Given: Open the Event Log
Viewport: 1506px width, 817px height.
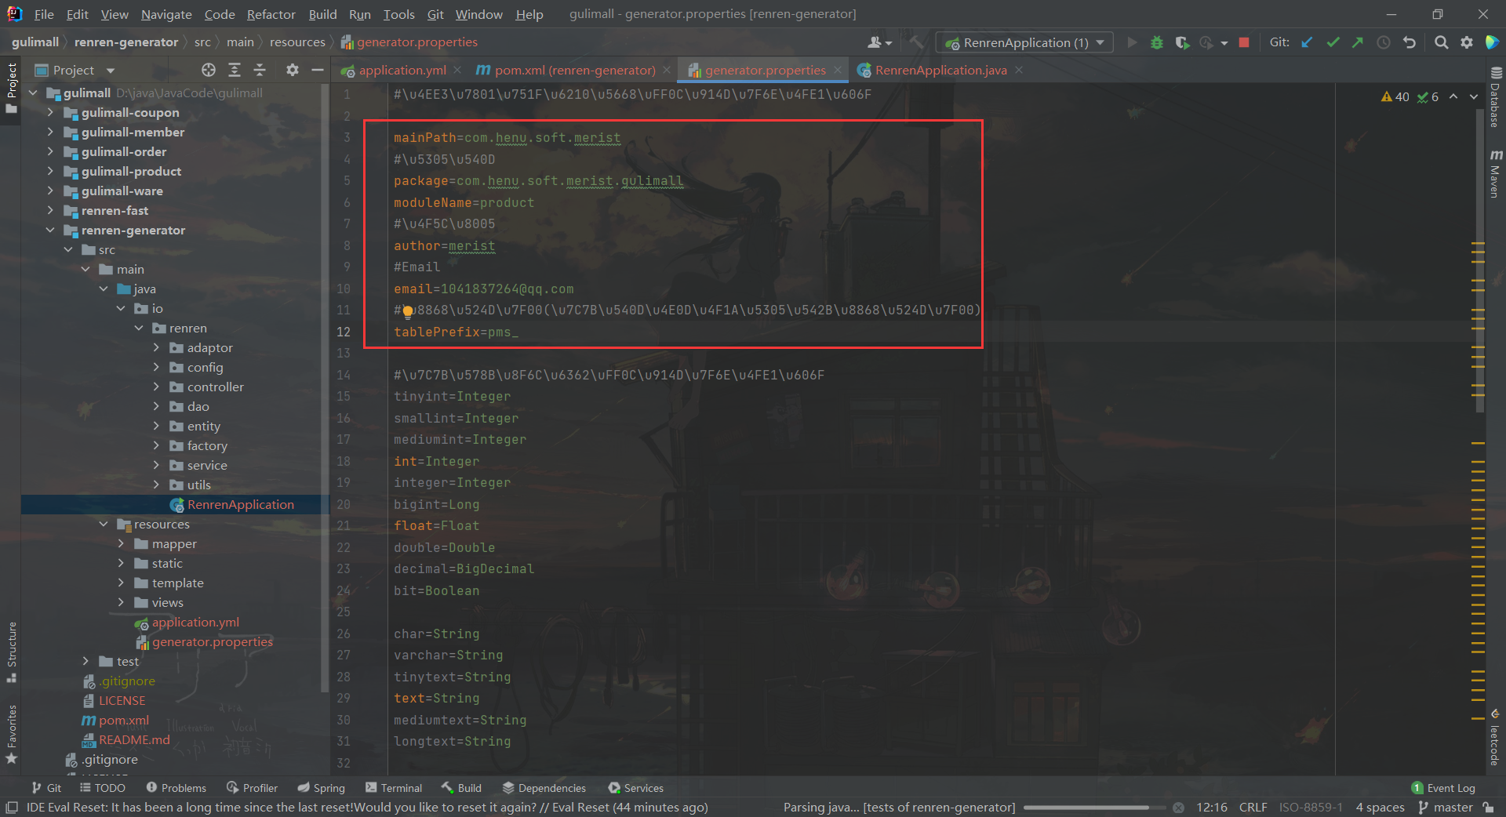Looking at the screenshot, I should pyautogui.click(x=1443, y=788).
